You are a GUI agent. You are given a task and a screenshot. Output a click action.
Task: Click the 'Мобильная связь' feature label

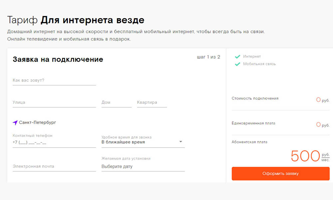click(259, 64)
